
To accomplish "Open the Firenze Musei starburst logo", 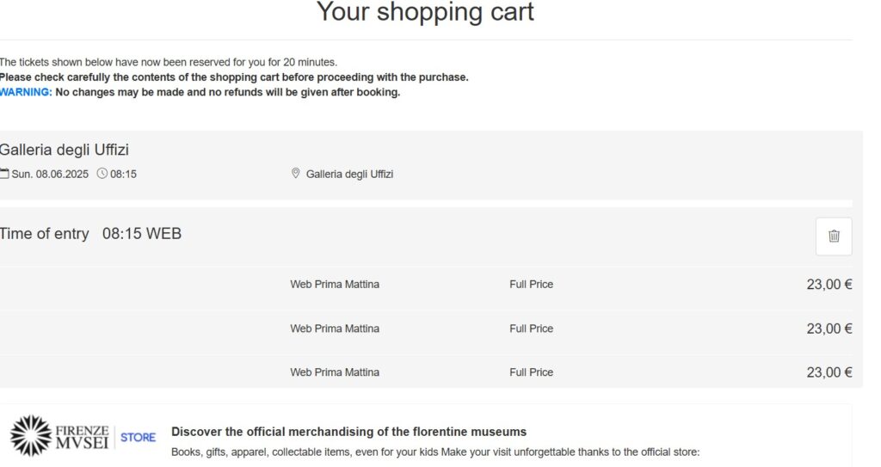I will 31,435.
